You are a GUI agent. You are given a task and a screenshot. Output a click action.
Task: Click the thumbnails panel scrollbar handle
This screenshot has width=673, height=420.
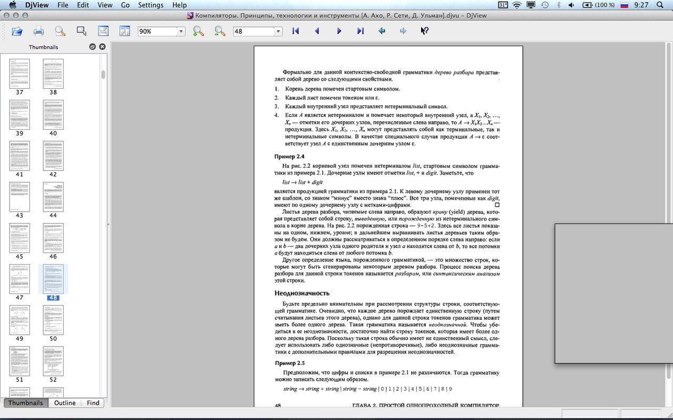point(103,75)
